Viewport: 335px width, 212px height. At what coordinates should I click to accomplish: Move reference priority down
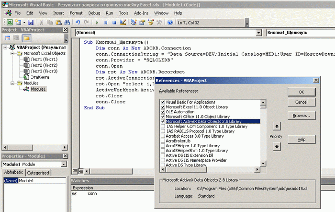[277, 147]
